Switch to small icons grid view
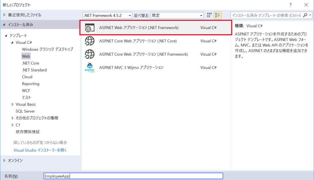Screen dimensions: 314x180 (x=209, y=15)
